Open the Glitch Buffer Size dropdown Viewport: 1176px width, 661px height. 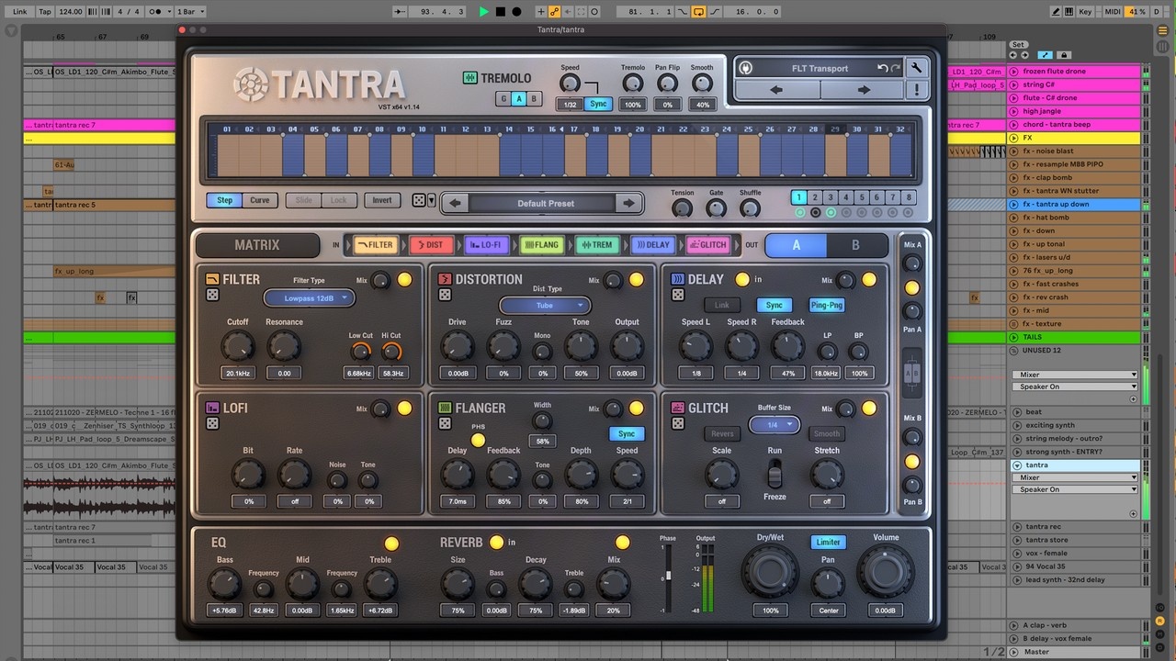774,425
